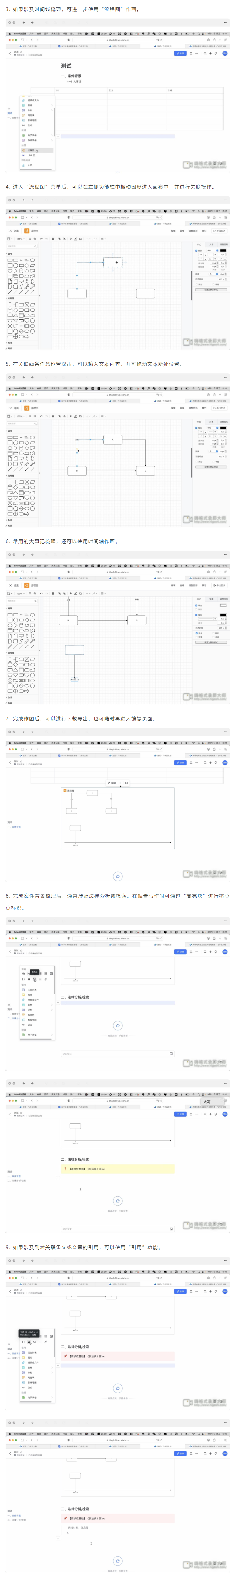Click 导出图片 in the step 4 flowchart editor
Image resolution: width=235 pixels, height=1582 pixels.
[x=219, y=231]
